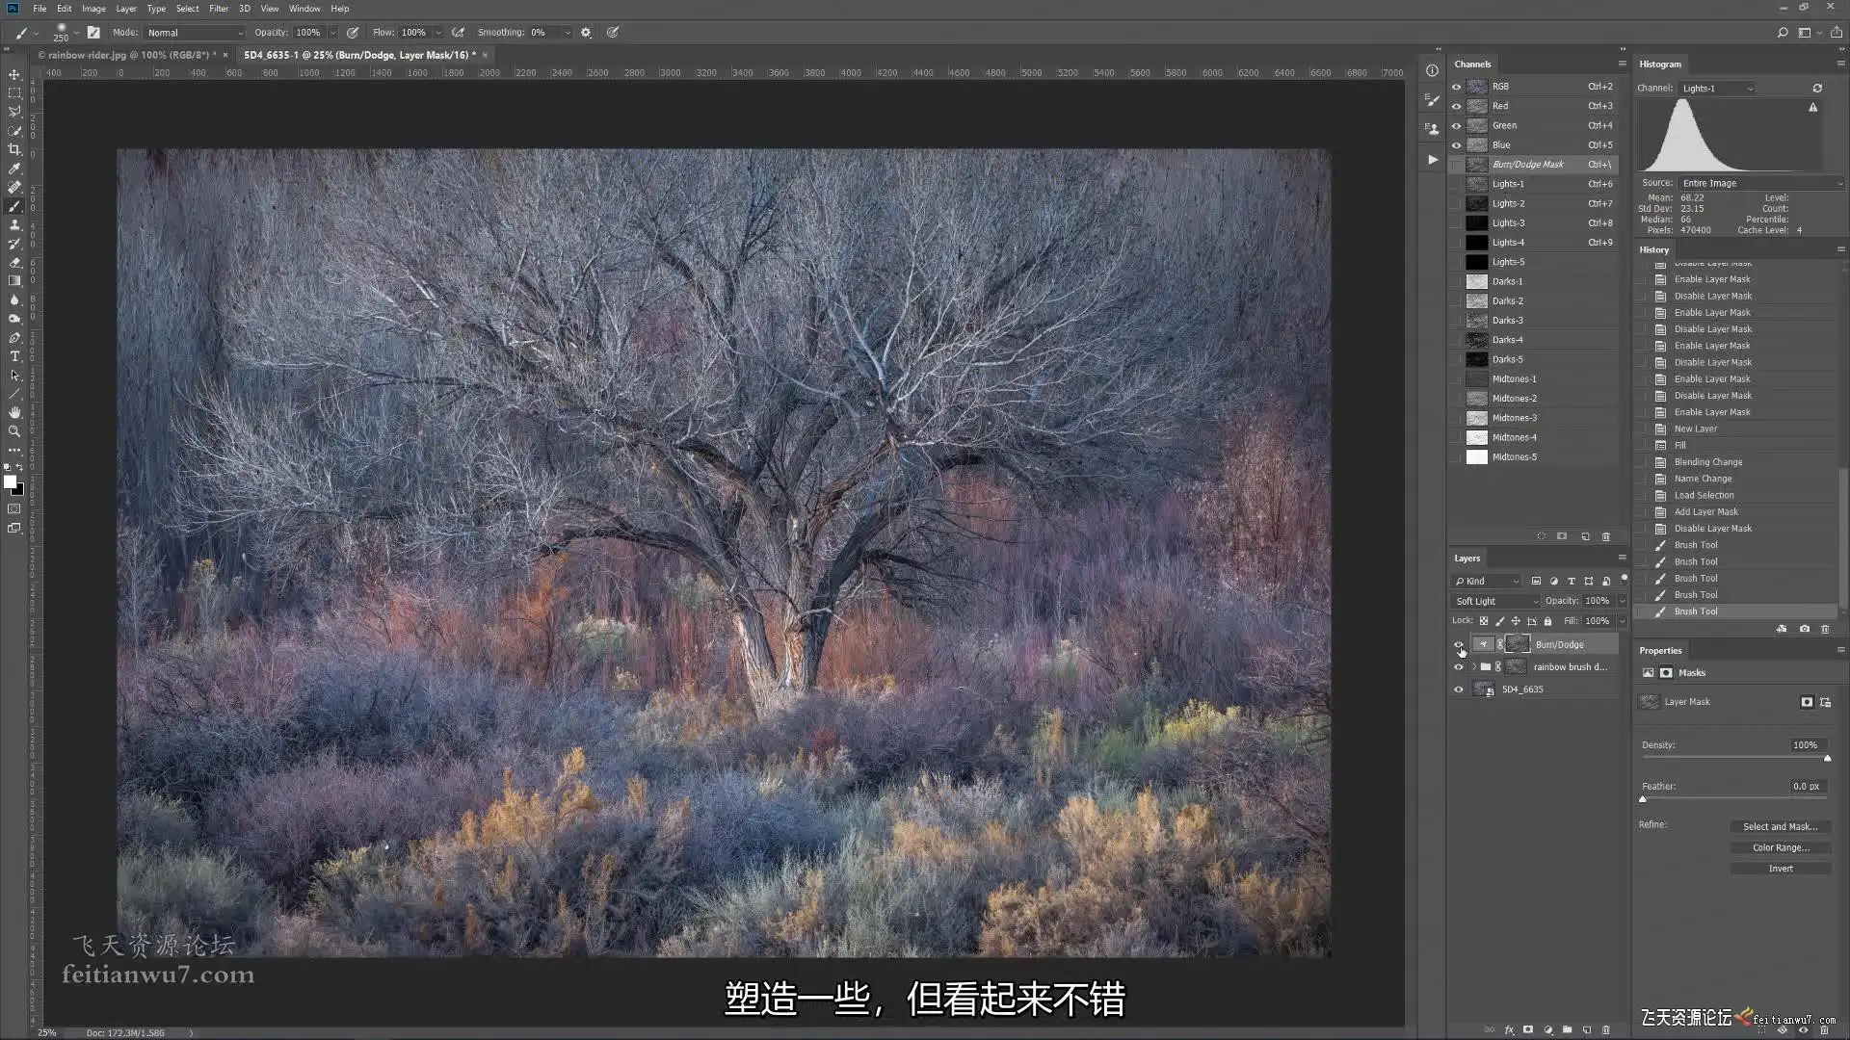Click the Select and Mask button
Screen dimensions: 1850x1040
point(1780,826)
